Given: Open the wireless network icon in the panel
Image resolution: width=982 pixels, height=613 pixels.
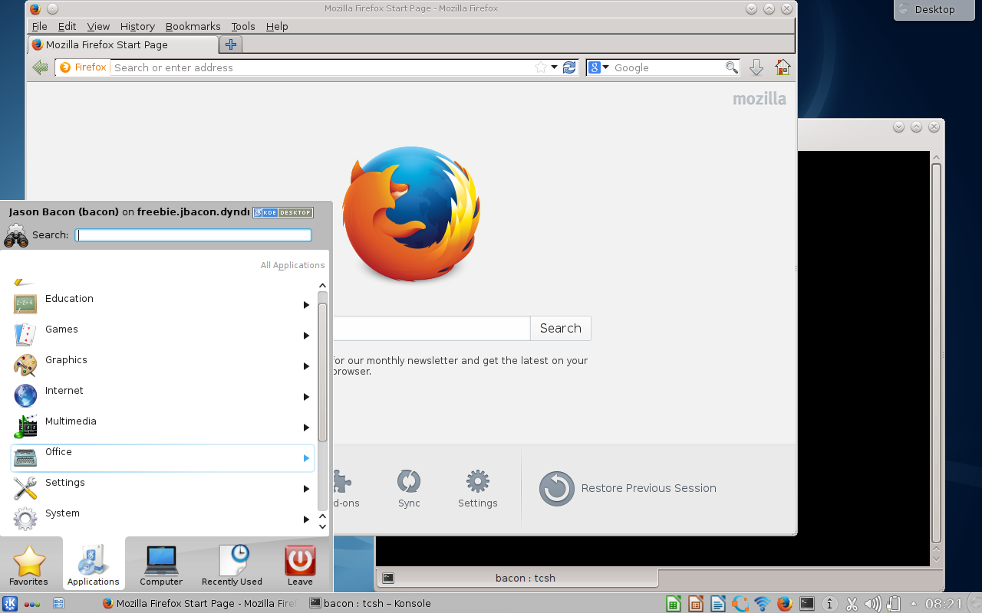Looking at the screenshot, I should tap(762, 604).
